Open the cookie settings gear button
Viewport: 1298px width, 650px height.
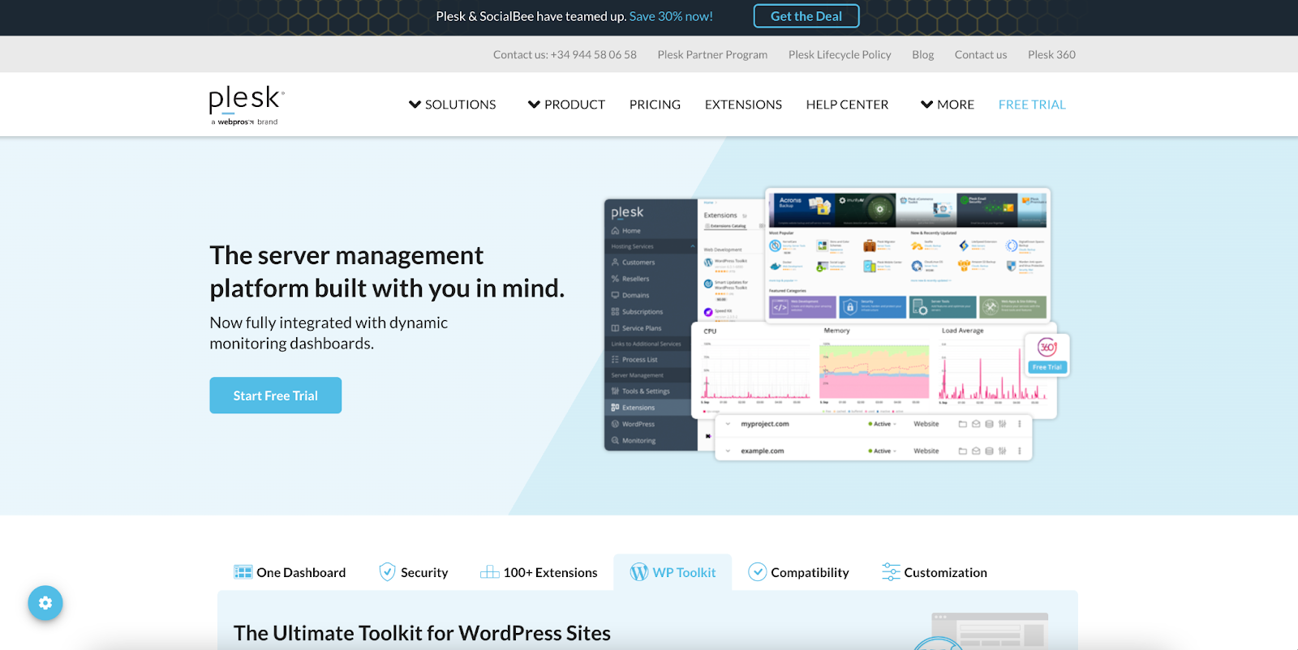pyautogui.click(x=45, y=603)
